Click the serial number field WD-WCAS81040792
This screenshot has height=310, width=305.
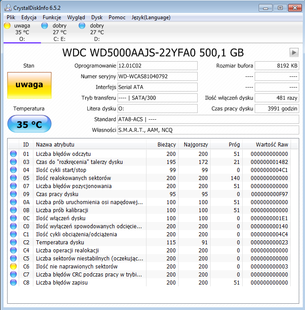click(x=158, y=76)
